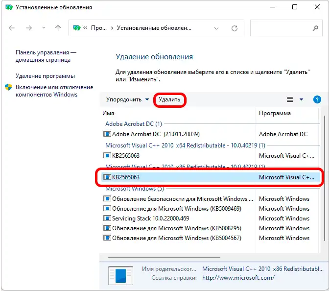The width and height of the screenshot is (330, 291).
Task: Click the Forward navigation arrow
Action: click(x=29, y=28)
